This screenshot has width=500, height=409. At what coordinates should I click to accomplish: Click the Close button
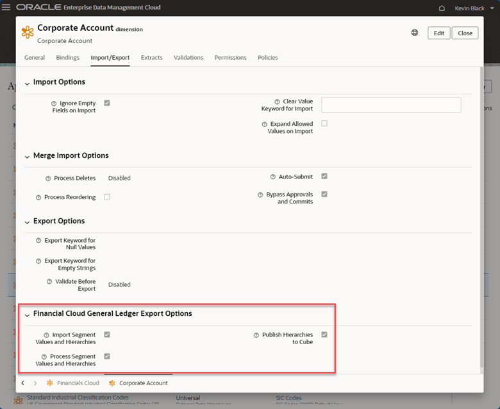click(x=465, y=33)
